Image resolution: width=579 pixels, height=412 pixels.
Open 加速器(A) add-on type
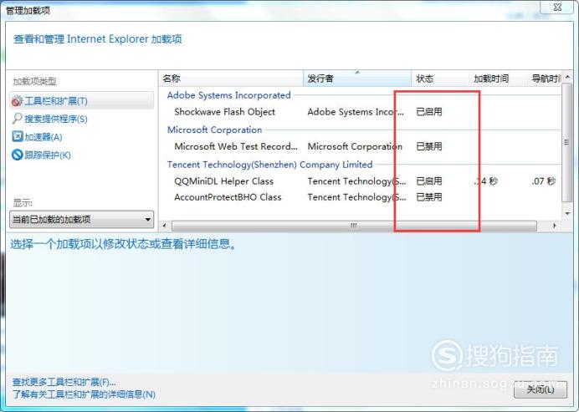click(44, 137)
